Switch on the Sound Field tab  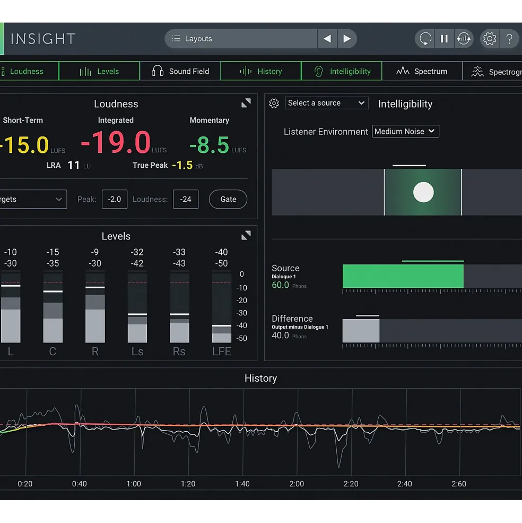tap(180, 71)
